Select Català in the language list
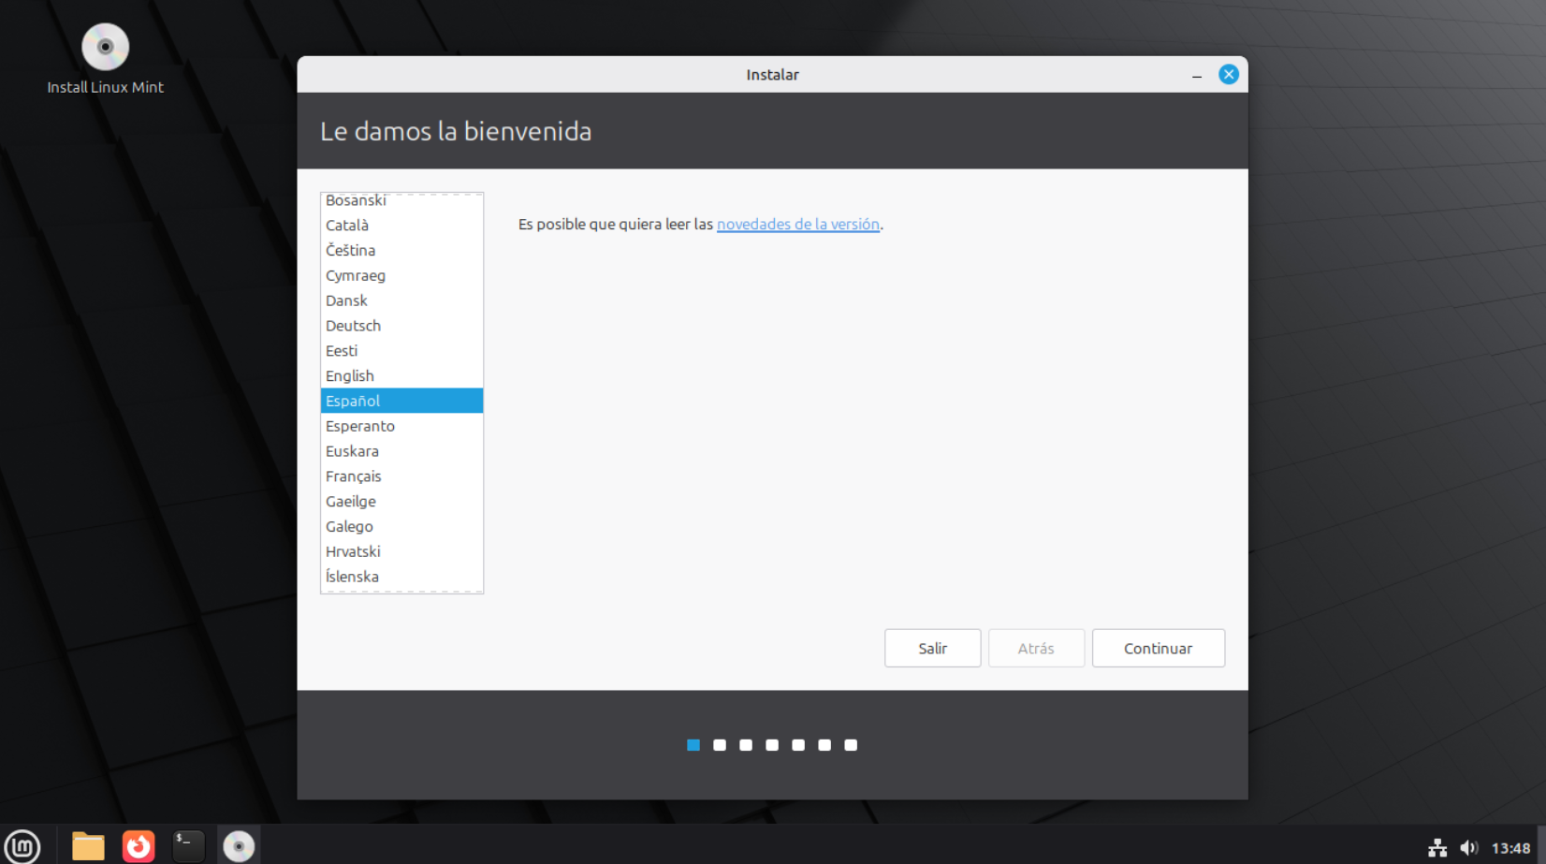 pos(347,226)
